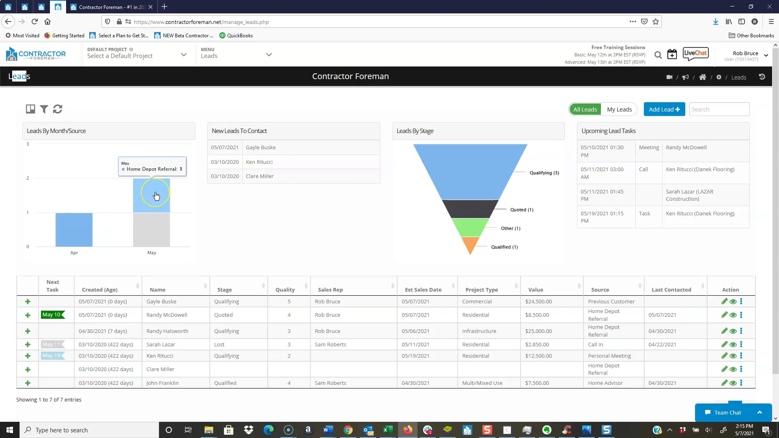This screenshot has height=438, width=779.
Task: Open the Excel taskbar icon
Action: [x=387, y=430]
